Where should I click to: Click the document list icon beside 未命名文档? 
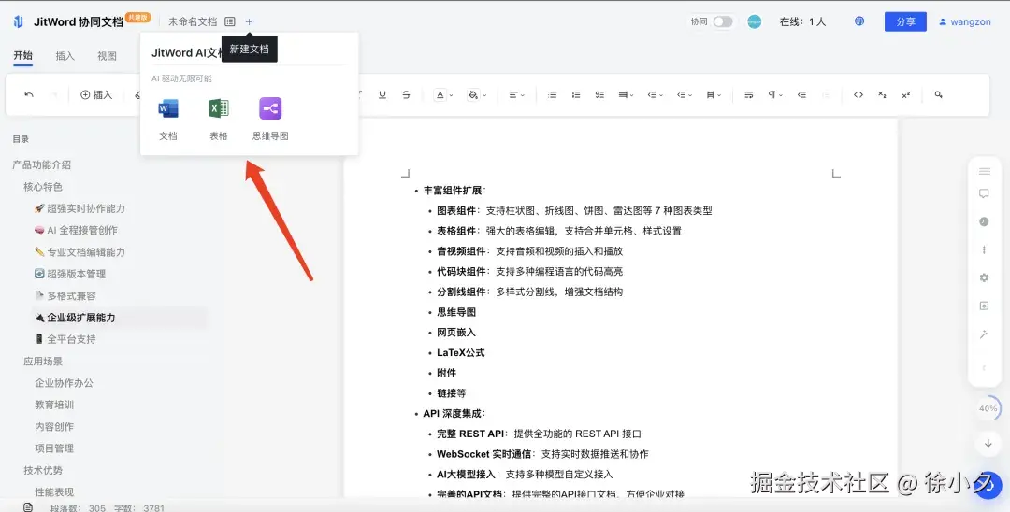coord(230,21)
